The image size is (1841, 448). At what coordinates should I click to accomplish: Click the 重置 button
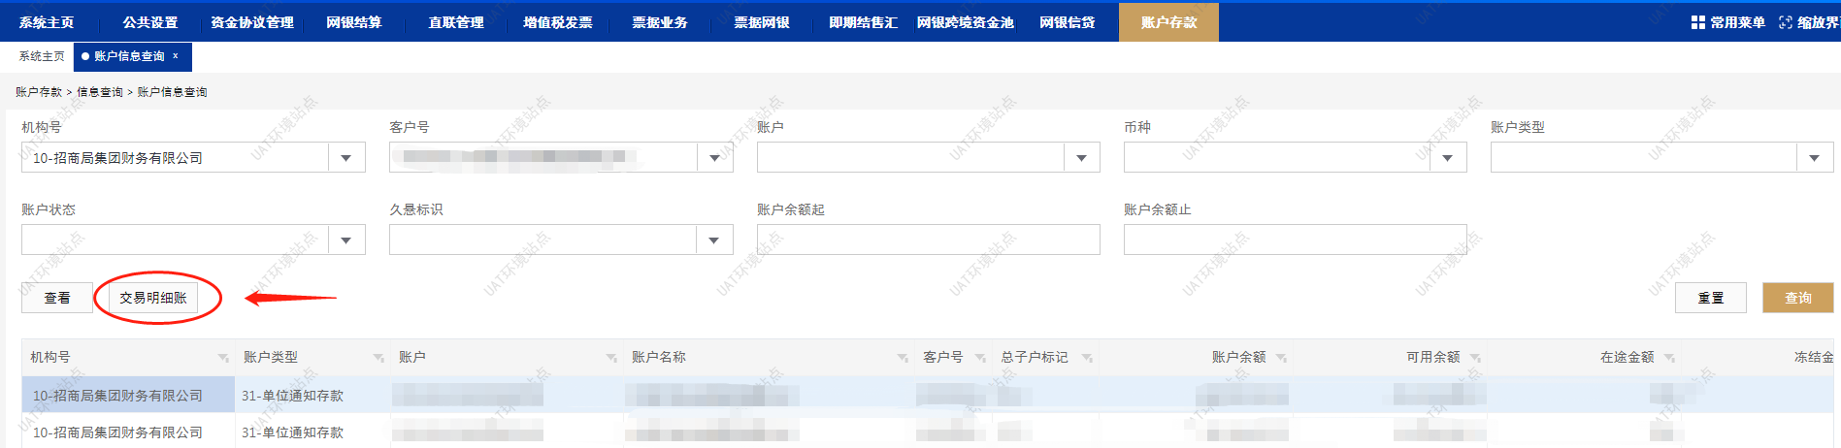coord(1710,298)
